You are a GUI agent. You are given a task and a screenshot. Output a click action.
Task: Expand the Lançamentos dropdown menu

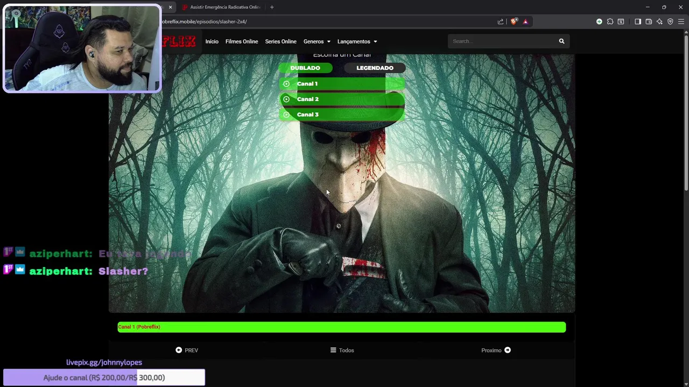point(357,41)
